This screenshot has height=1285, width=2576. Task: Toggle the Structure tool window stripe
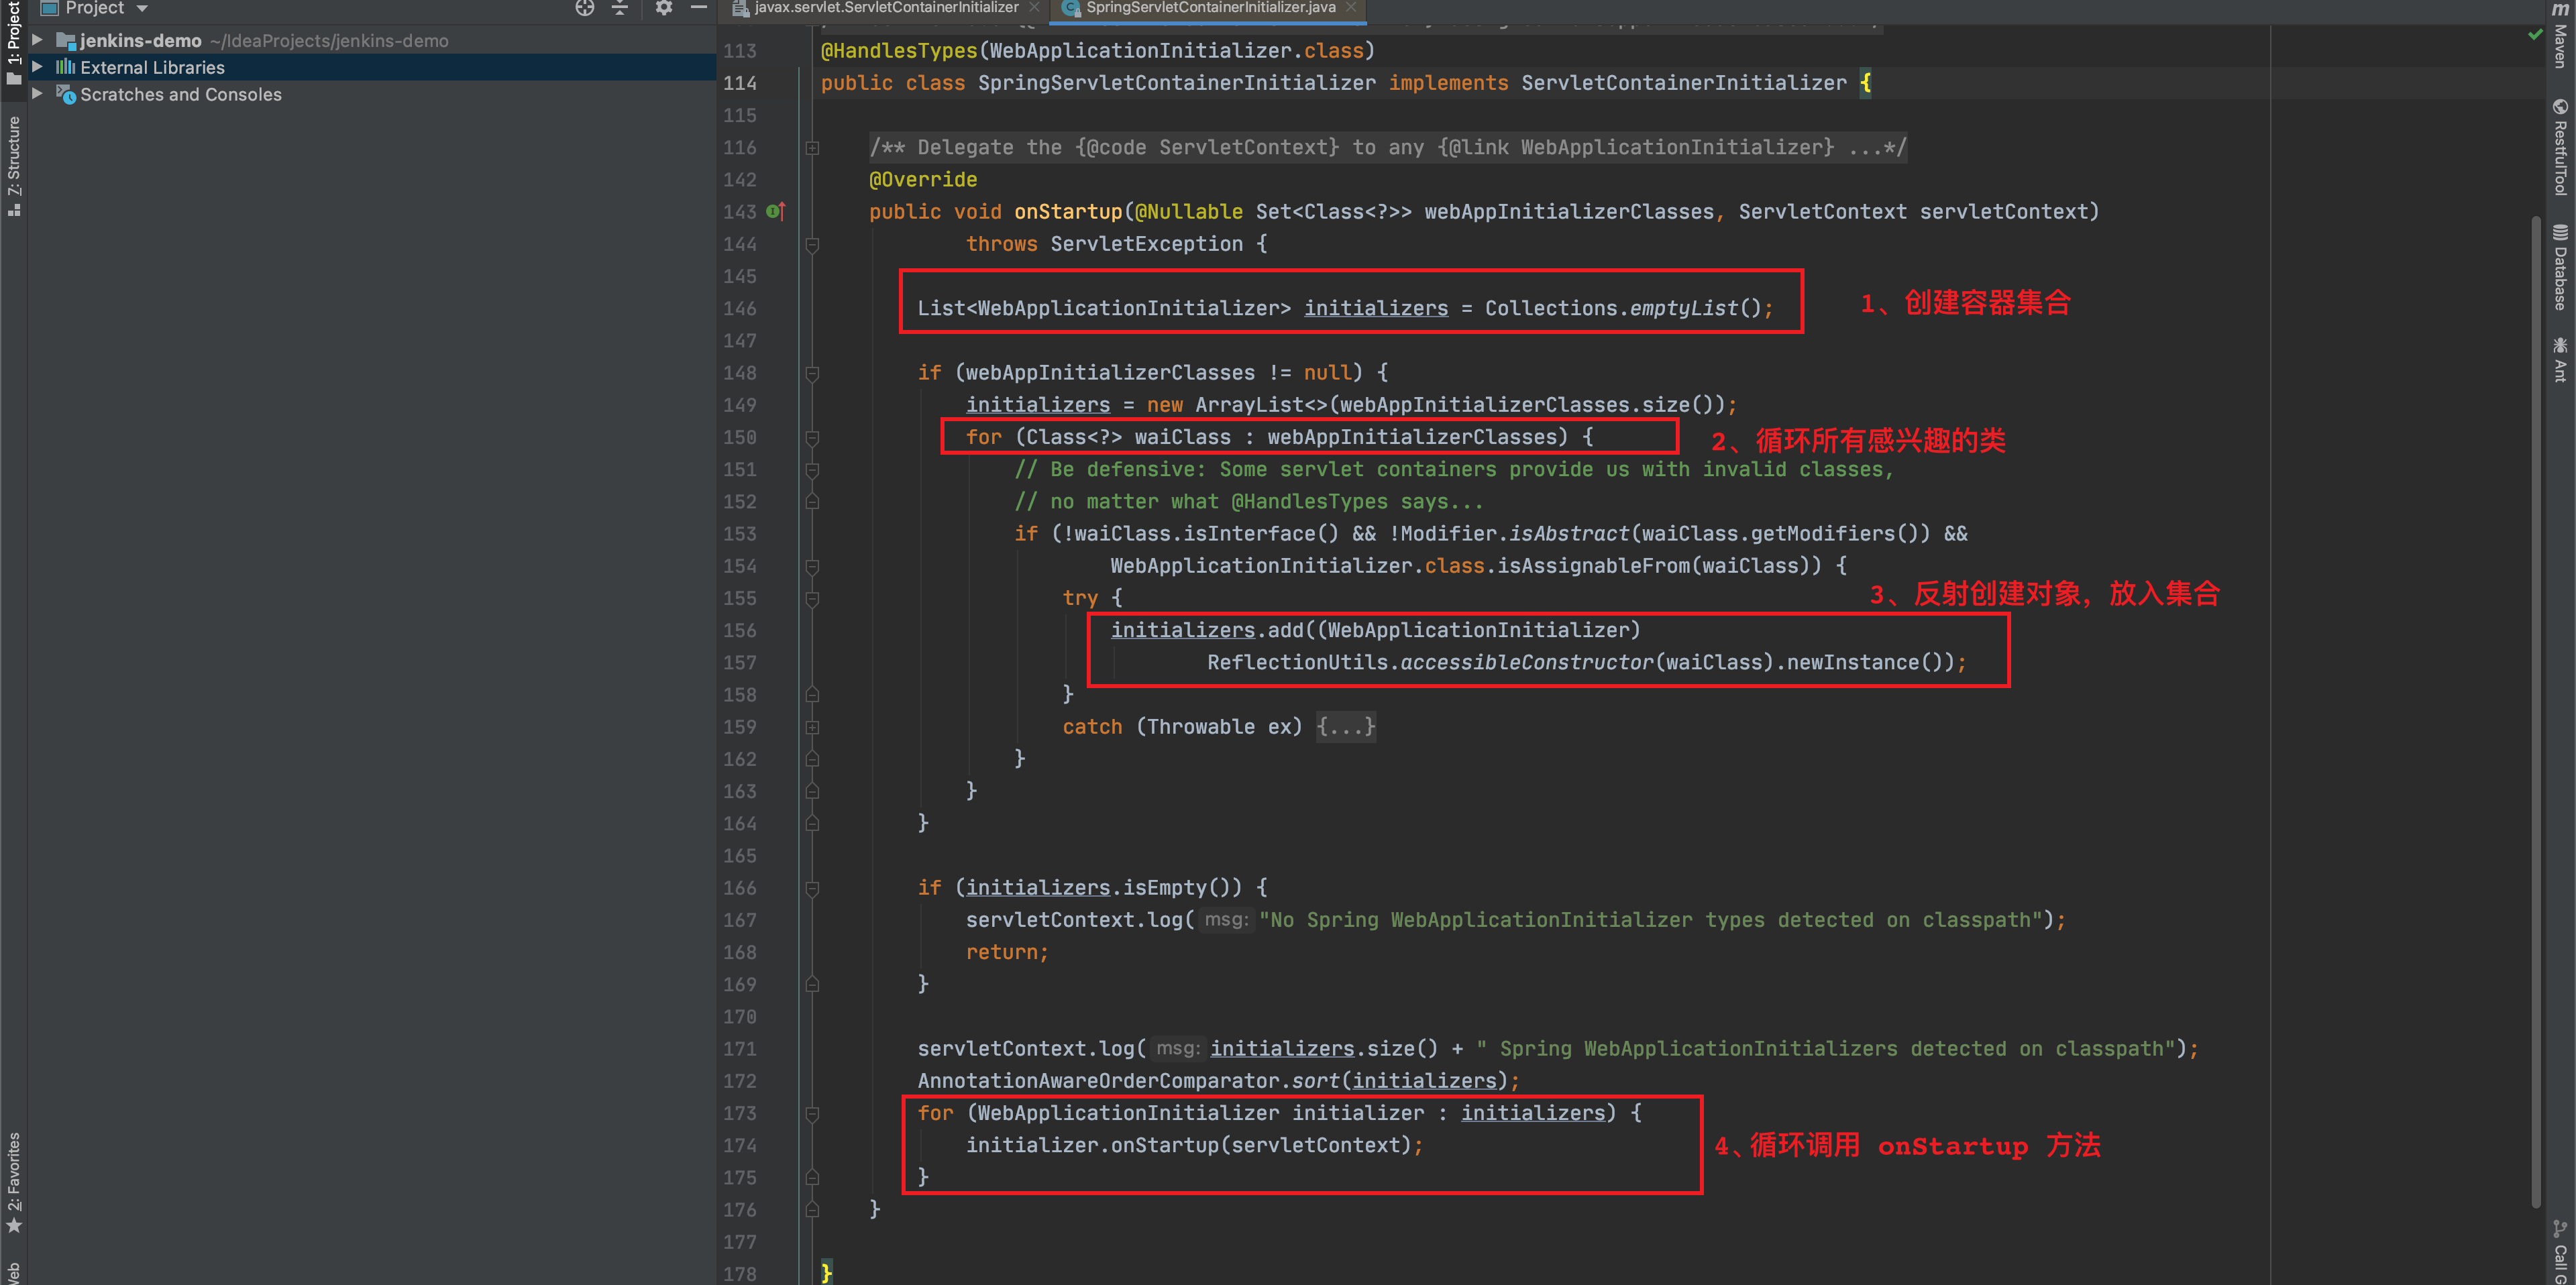point(13,166)
